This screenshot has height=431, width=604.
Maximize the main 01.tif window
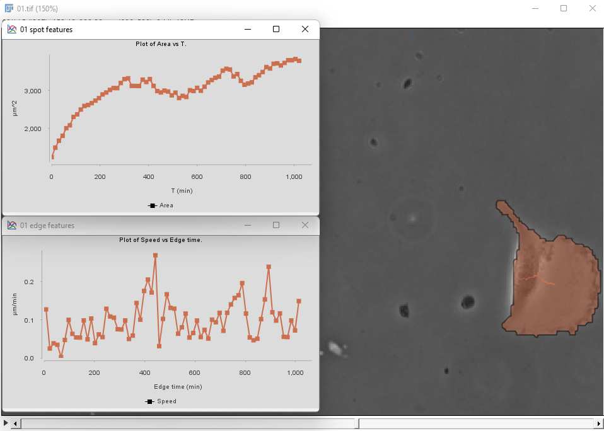pos(564,8)
